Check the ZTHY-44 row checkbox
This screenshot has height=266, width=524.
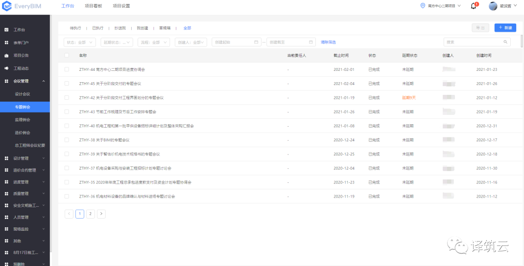tap(67, 69)
